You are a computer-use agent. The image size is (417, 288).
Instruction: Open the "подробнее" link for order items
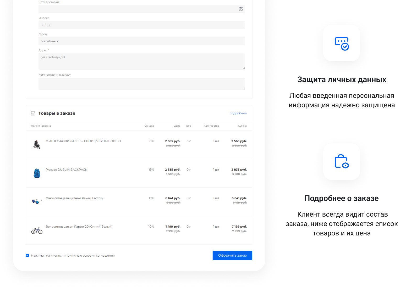(238, 113)
